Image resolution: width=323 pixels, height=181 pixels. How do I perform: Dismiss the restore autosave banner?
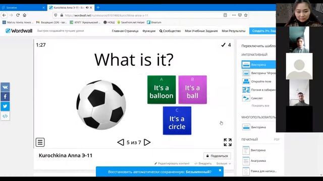pos(220,170)
